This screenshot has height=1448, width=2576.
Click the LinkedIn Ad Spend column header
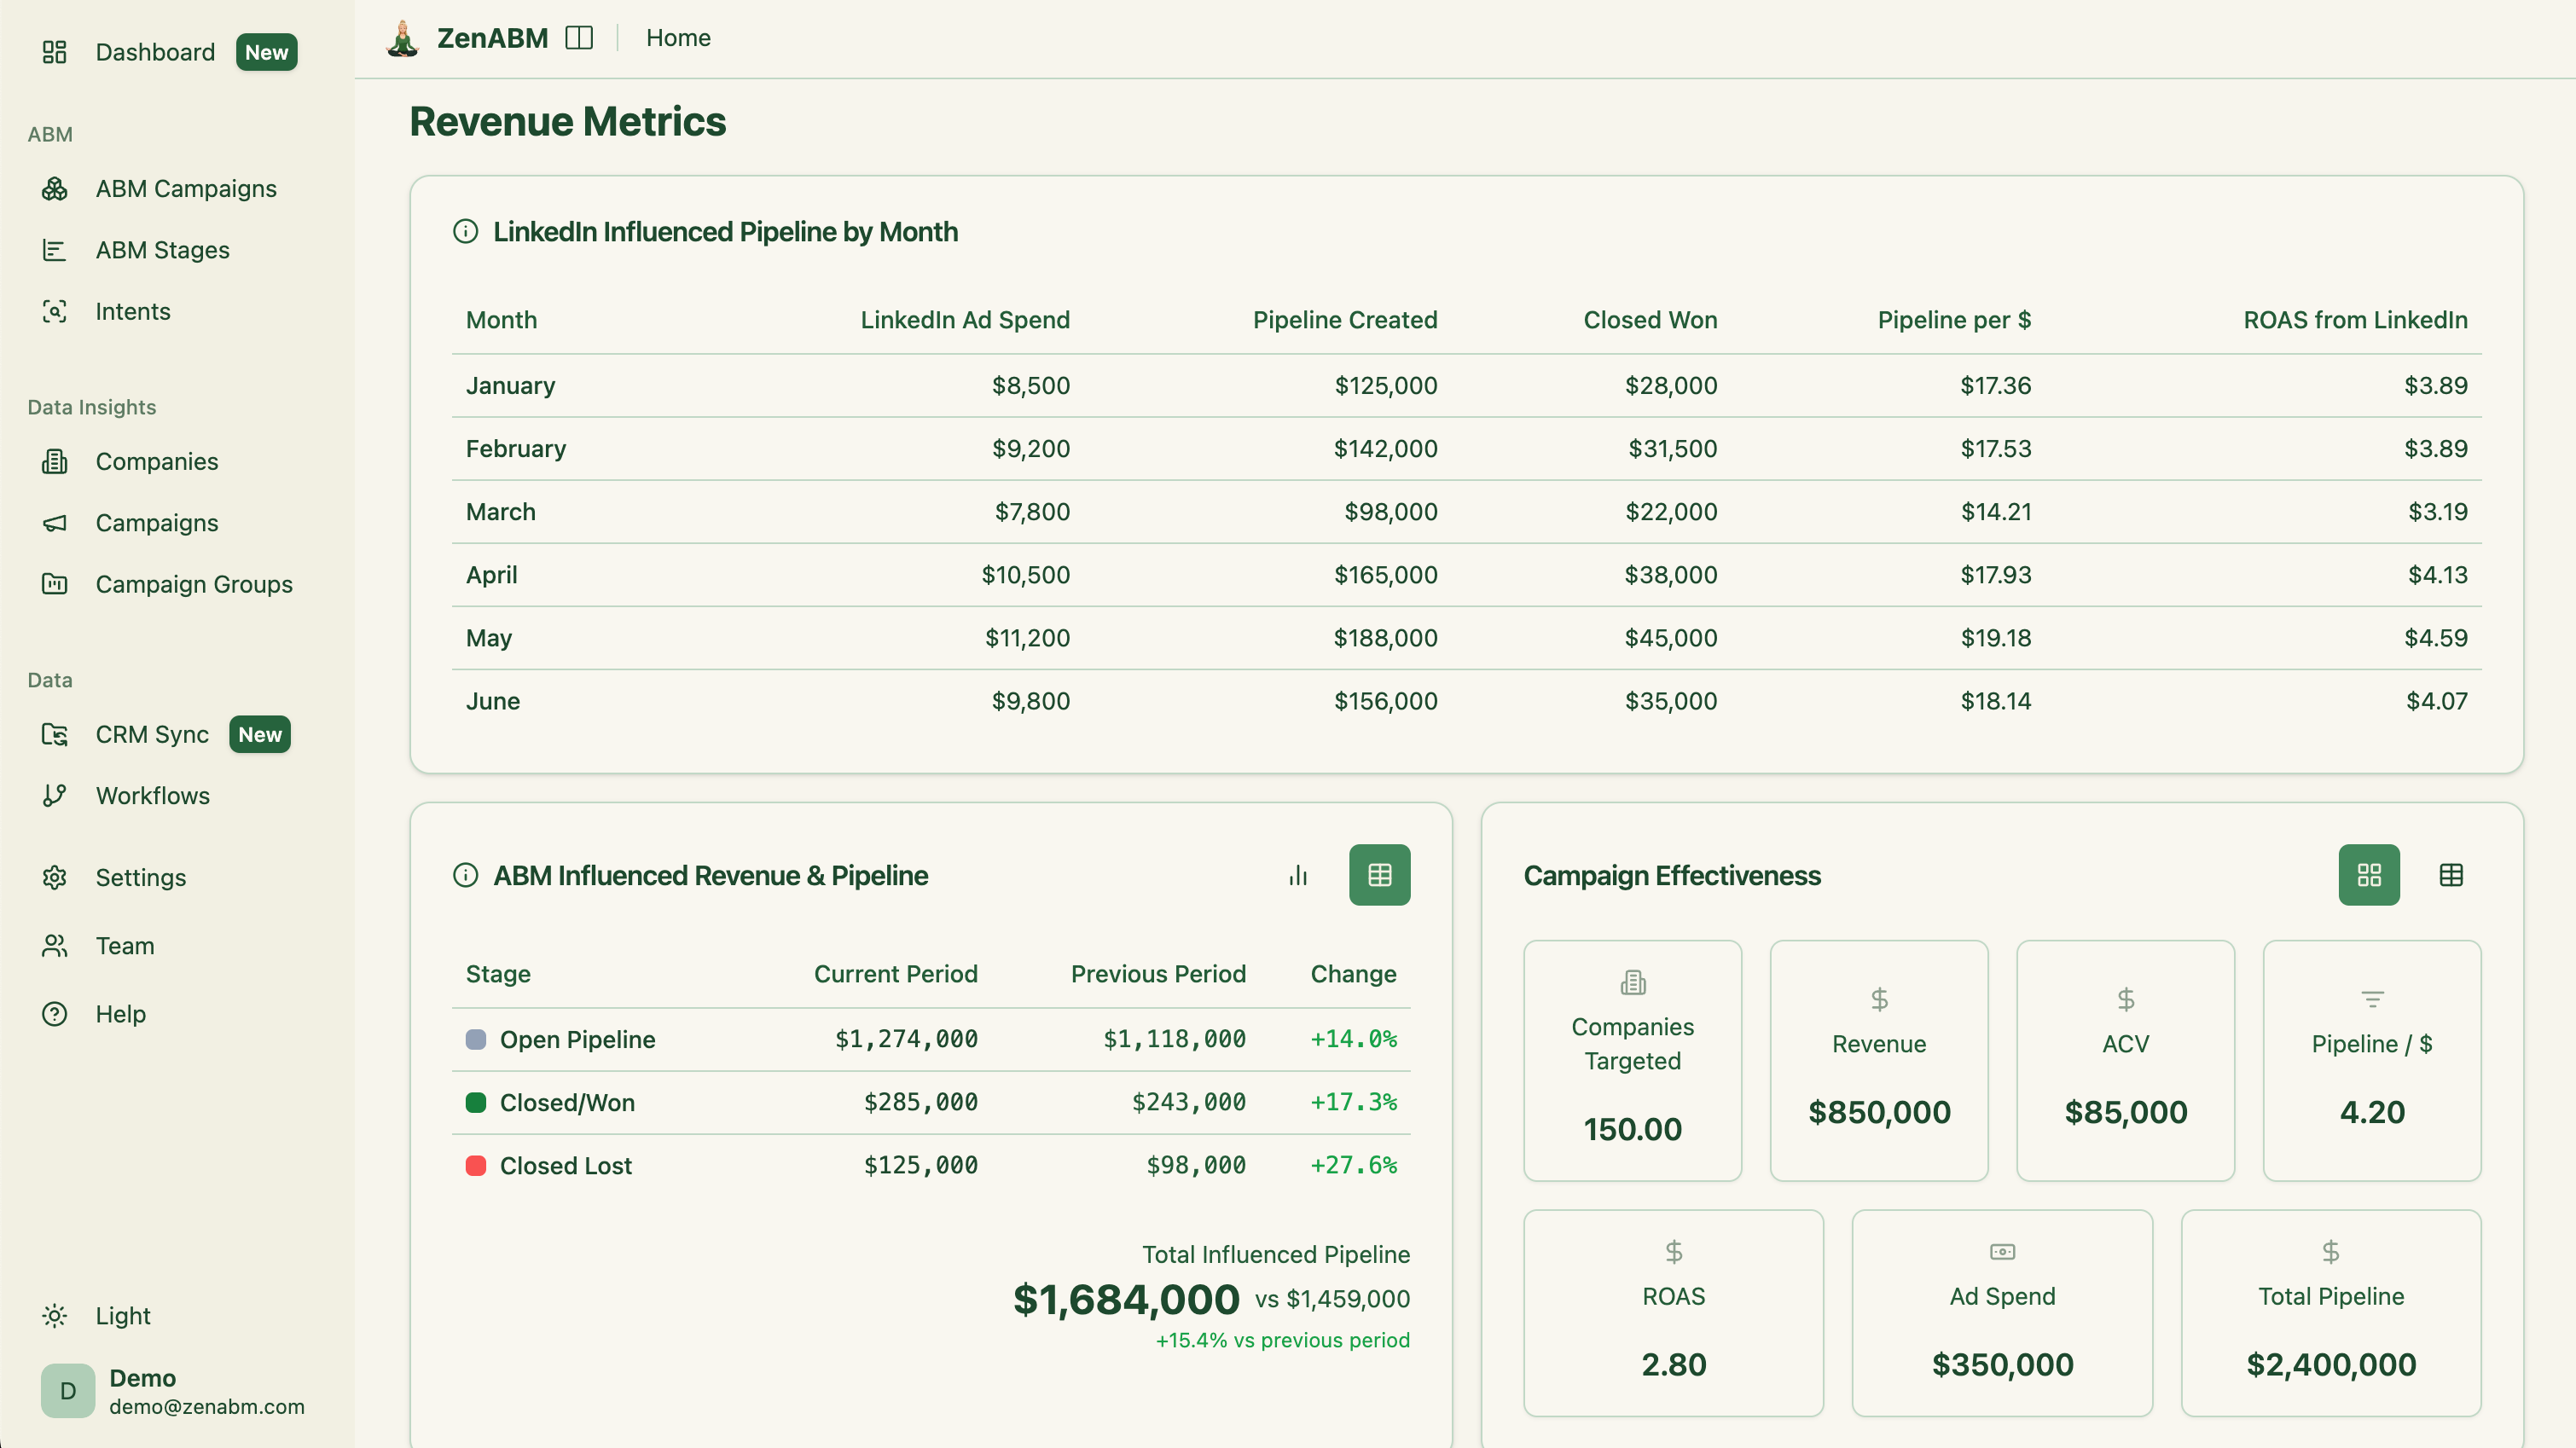[965, 320]
